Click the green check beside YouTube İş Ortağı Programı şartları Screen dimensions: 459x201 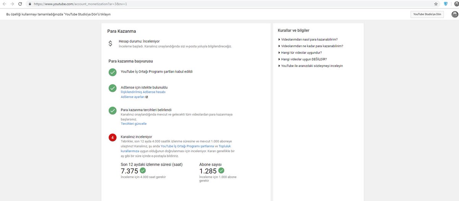[112, 72]
